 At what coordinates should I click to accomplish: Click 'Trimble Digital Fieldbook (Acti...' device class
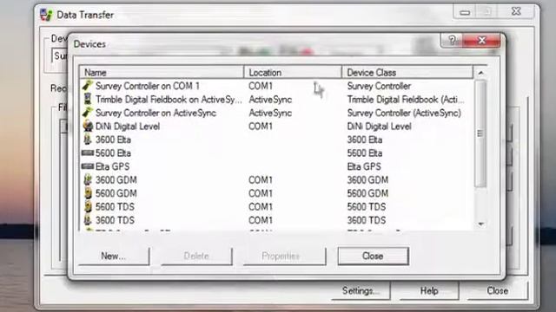coord(406,100)
